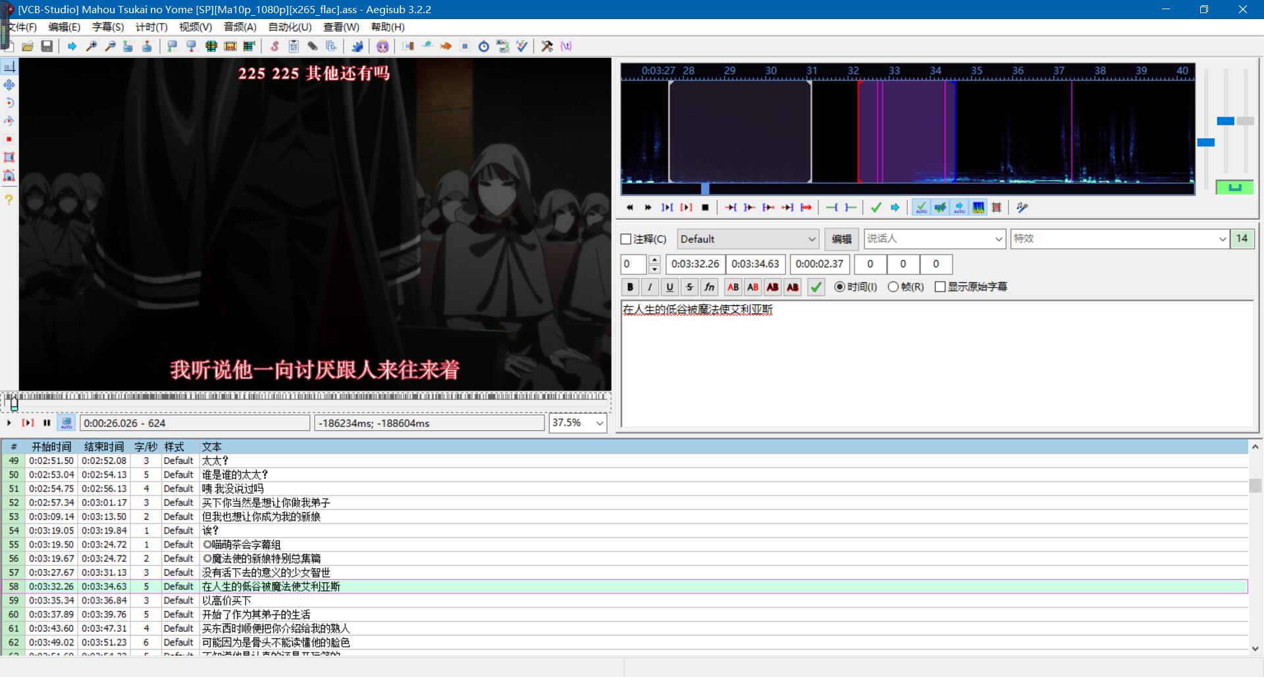Toggle the green link-sliders button under volume

(1234, 188)
